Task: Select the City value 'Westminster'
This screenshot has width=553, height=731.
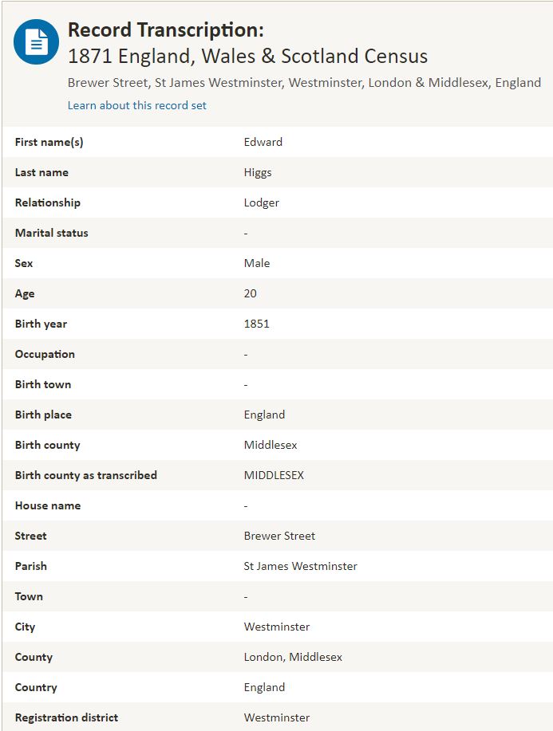Action: coord(277,627)
